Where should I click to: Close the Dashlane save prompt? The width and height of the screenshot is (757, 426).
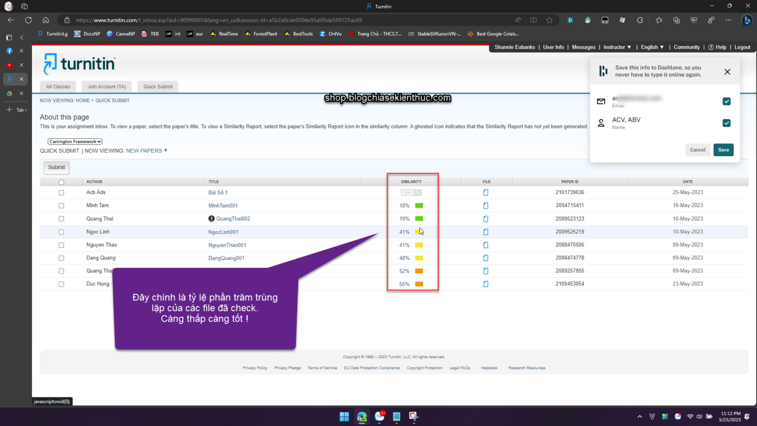click(x=727, y=72)
